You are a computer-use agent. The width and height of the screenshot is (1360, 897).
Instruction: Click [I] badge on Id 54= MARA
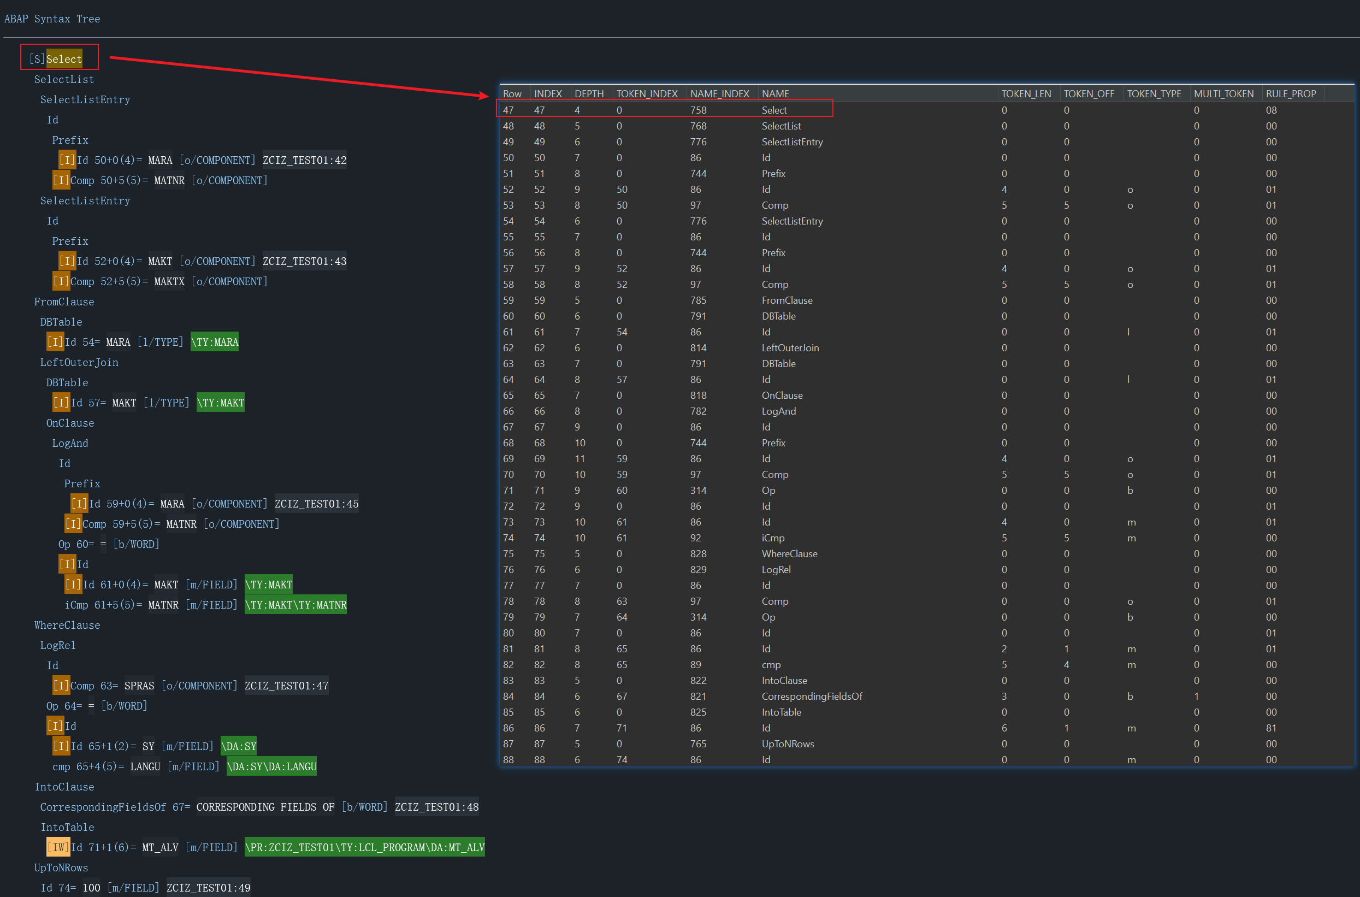(55, 342)
